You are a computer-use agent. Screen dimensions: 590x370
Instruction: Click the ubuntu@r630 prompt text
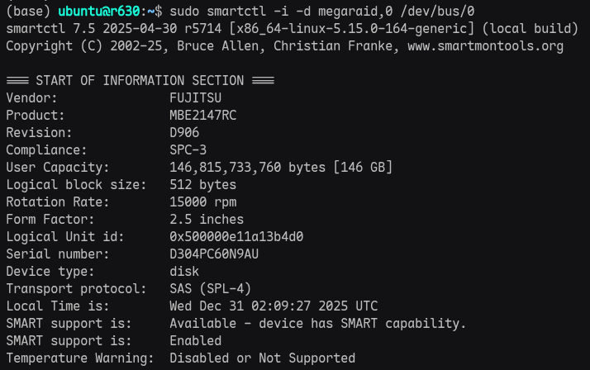[97, 12]
